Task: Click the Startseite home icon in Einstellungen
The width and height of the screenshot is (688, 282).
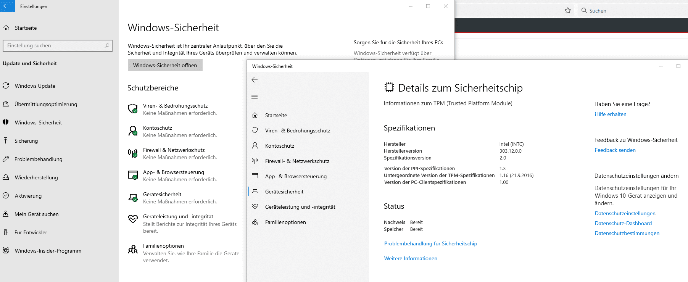Action: (x=6, y=28)
